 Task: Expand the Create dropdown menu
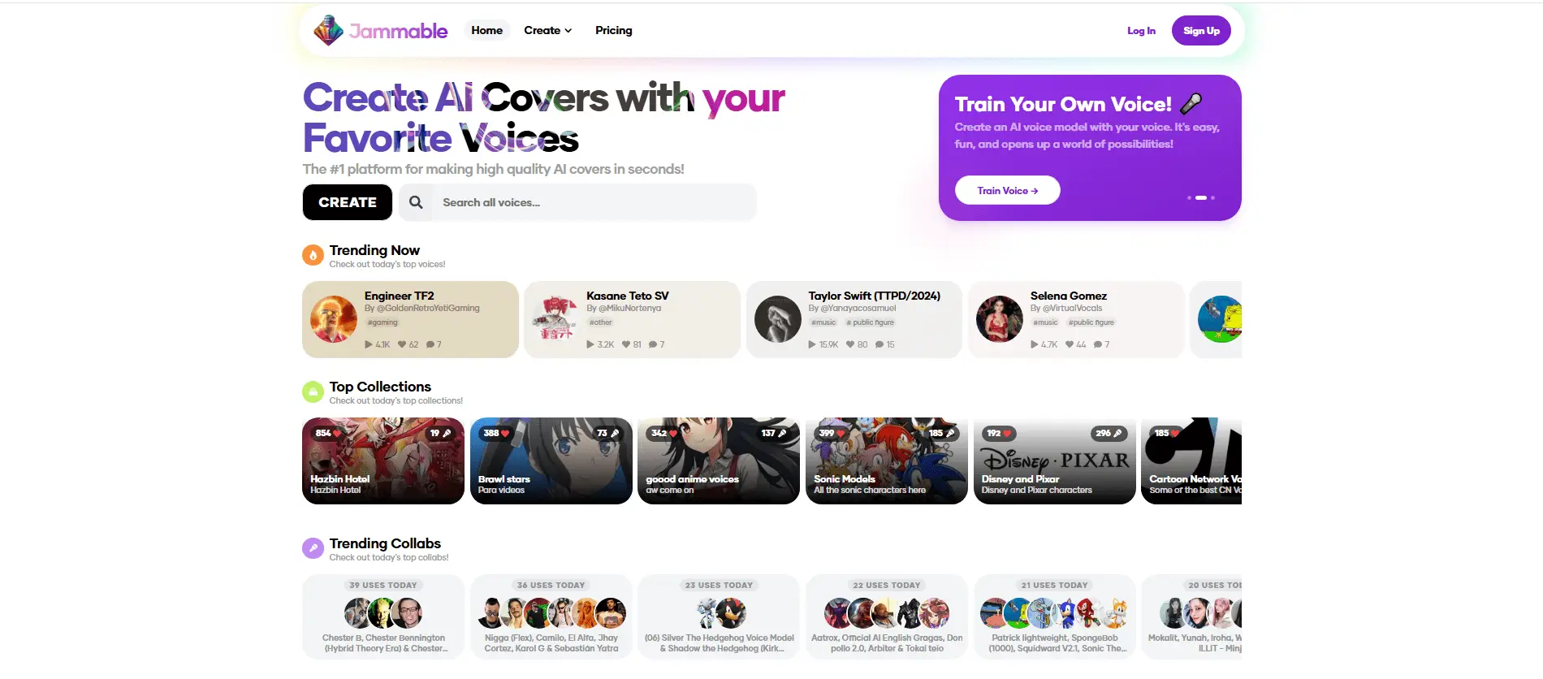(x=548, y=31)
